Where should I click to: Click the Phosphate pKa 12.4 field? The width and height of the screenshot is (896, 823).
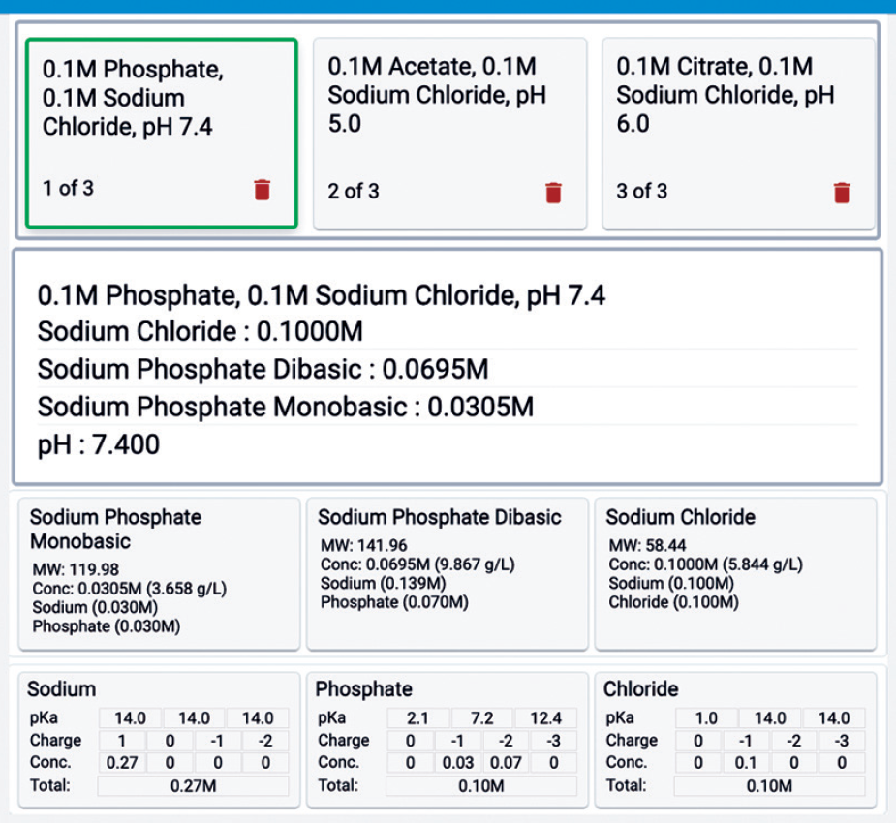[545, 718]
